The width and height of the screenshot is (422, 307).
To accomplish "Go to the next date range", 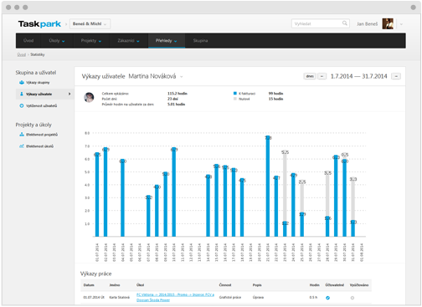I will click(x=396, y=76).
